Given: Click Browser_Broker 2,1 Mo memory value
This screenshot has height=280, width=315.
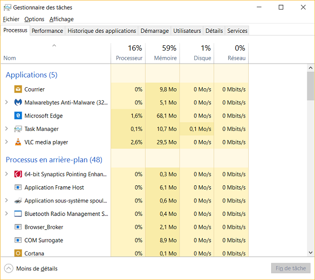Looking at the screenshot, I should 168,227.
